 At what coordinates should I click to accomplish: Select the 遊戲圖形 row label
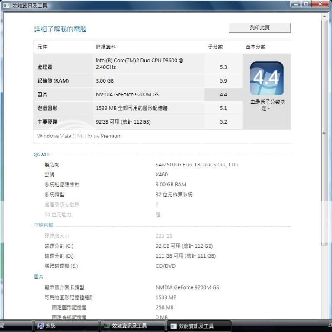(x=47, y=108)
